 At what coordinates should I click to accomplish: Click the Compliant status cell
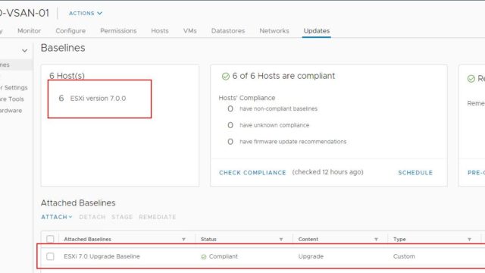pyautogui.click(x=224, y=256)
